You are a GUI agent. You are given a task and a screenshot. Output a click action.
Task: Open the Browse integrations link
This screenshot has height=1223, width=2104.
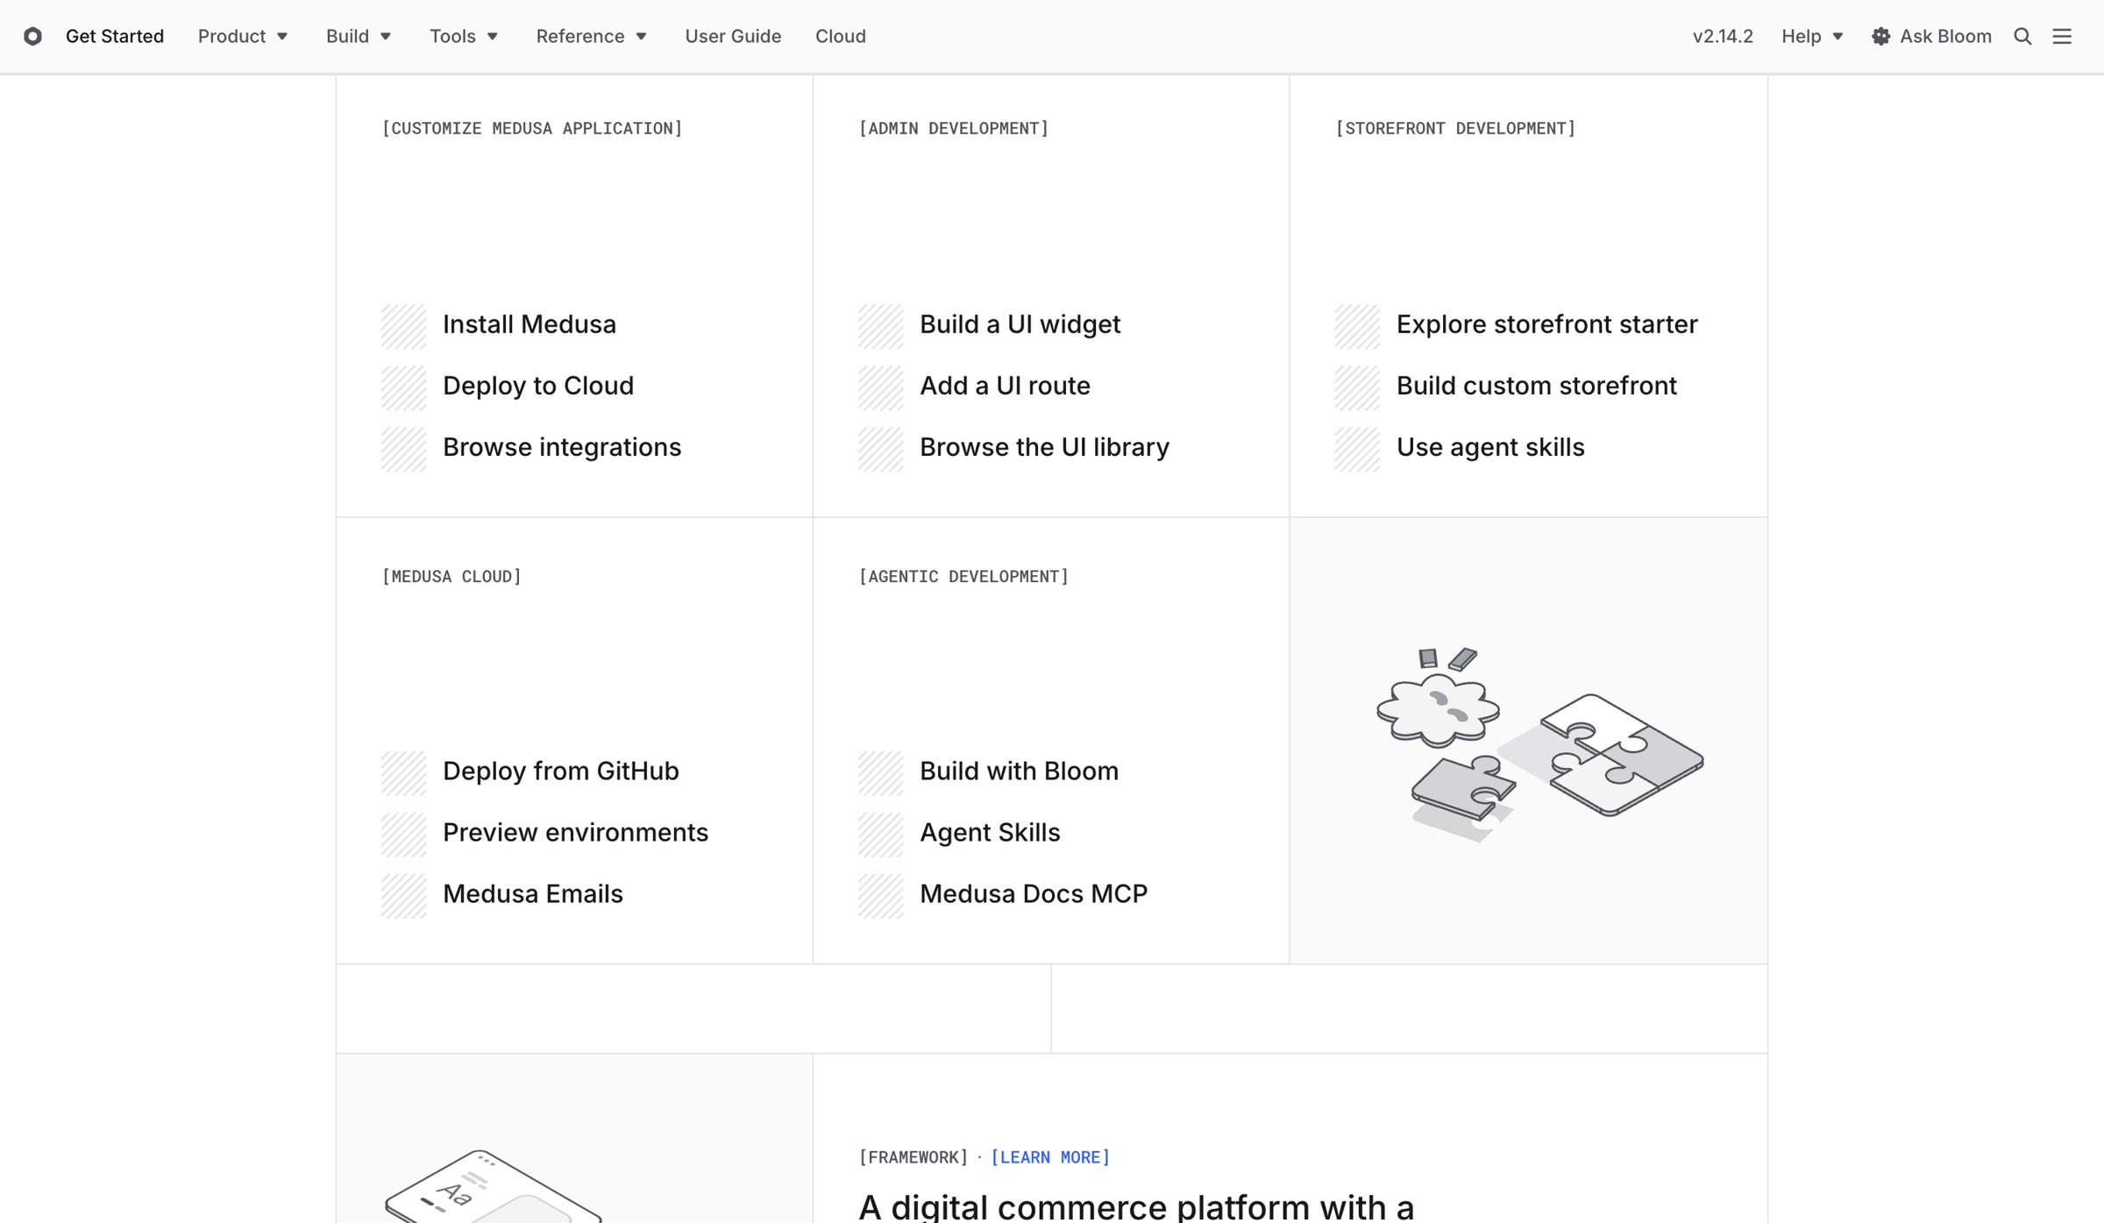pyautogui.click(x=562, y=447)
